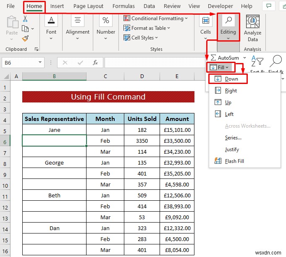Click the Copy icon in Clipboard
Viewport: 286px width, 257px height.
tap(25, 29)
